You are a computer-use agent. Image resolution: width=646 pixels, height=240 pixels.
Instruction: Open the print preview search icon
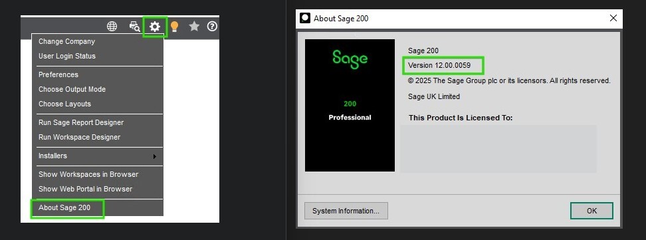pyautogui.click(x=134, y=27)
